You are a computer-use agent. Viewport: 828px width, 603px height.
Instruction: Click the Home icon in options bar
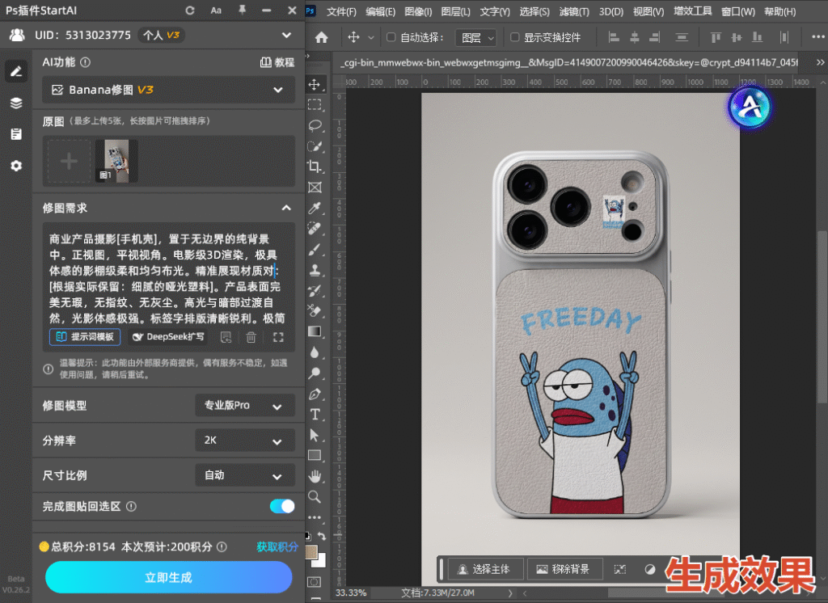[x=322, y=37]
